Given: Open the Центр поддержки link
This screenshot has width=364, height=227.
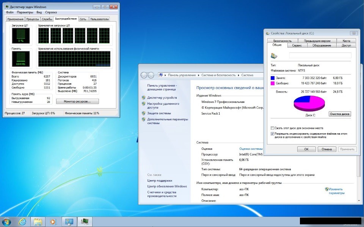Looking at the screenshot, I should click(160, 181).
